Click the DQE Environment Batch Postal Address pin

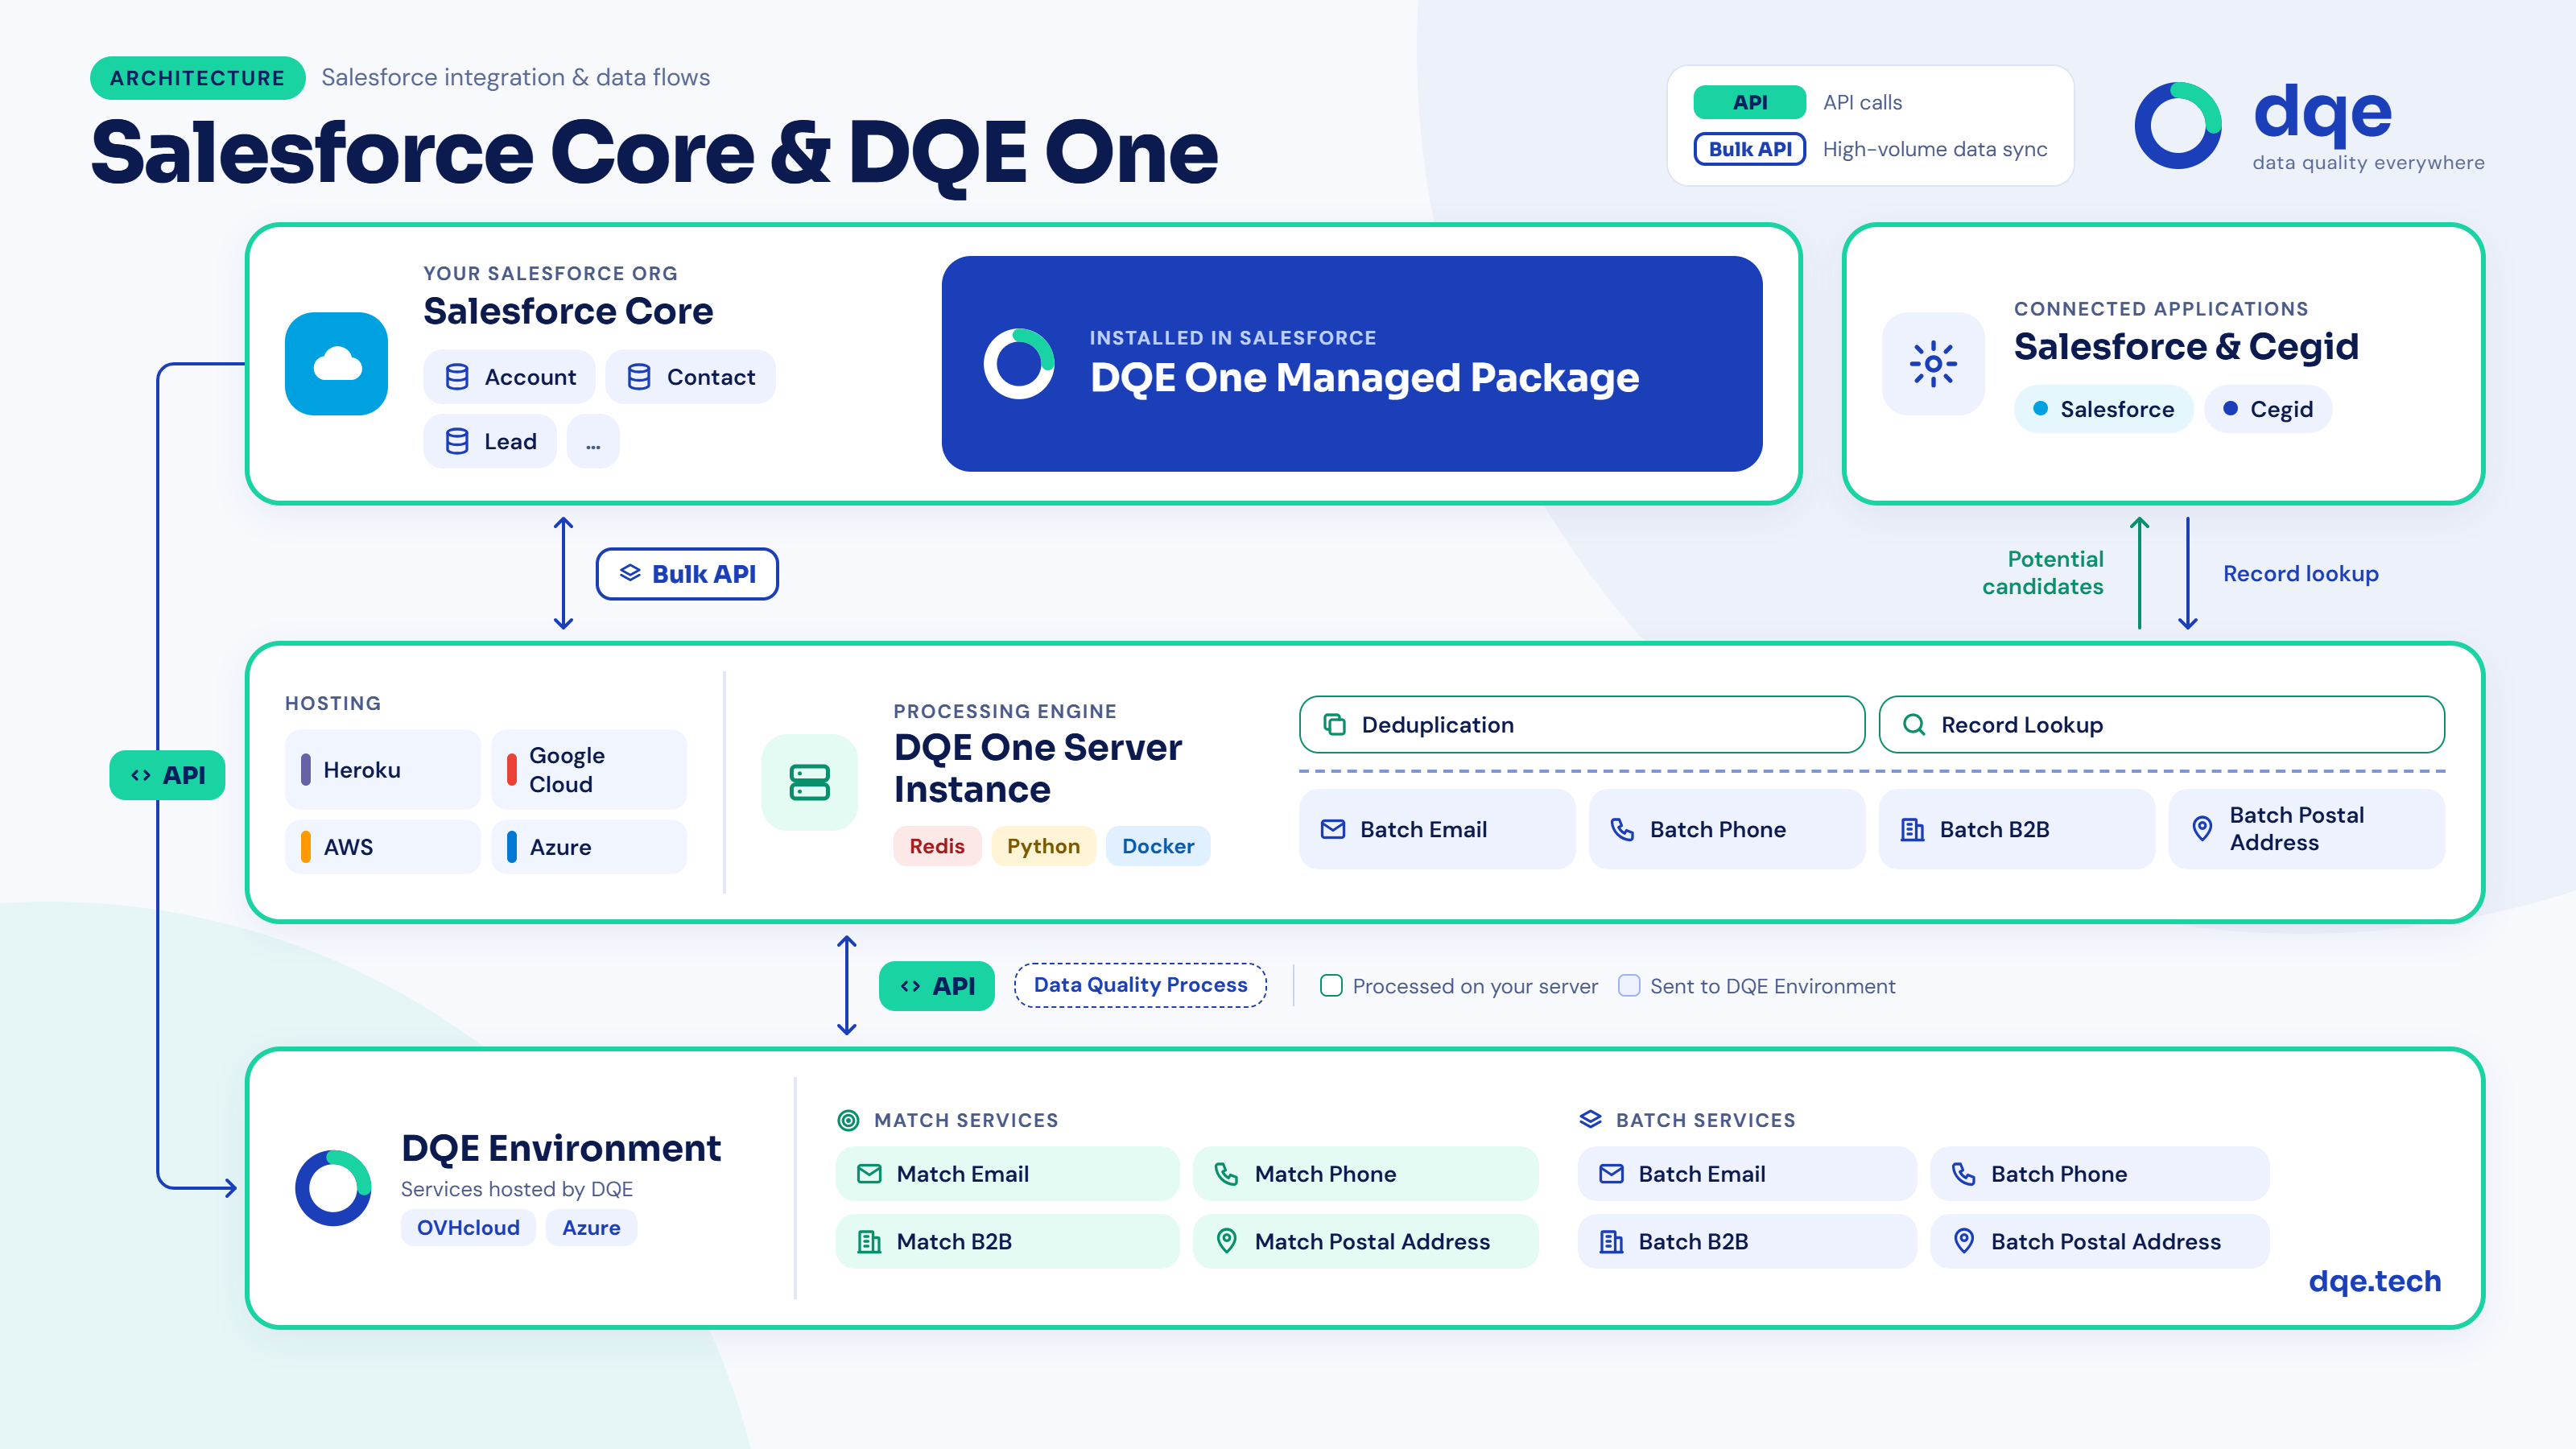click(1963, 1240)
